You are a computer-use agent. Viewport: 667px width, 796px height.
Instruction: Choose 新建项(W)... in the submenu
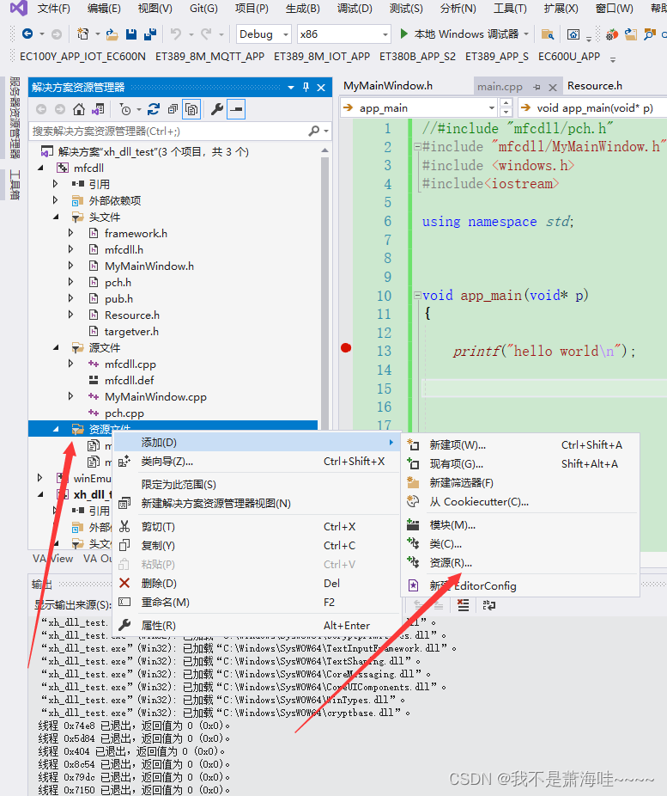(520, 444)
